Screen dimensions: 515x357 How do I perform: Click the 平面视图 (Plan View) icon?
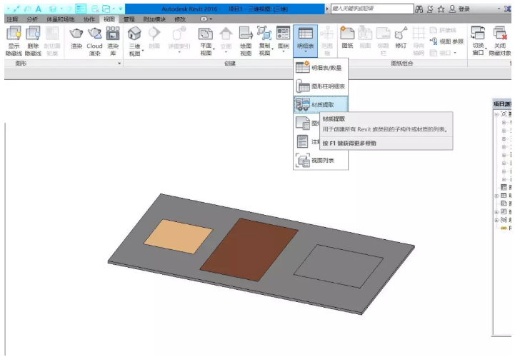coord(206,34)
